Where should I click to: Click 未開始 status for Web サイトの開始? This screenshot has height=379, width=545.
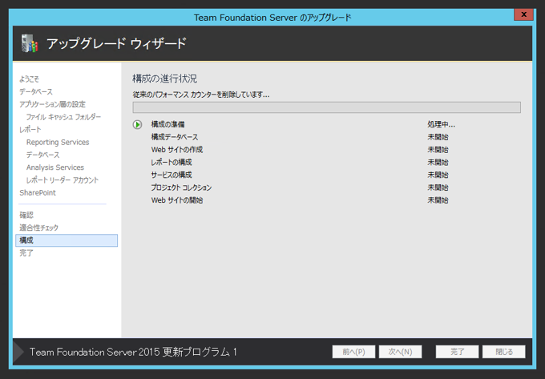click(438, 200)
